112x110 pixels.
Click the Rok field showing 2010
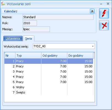[30, 23]
